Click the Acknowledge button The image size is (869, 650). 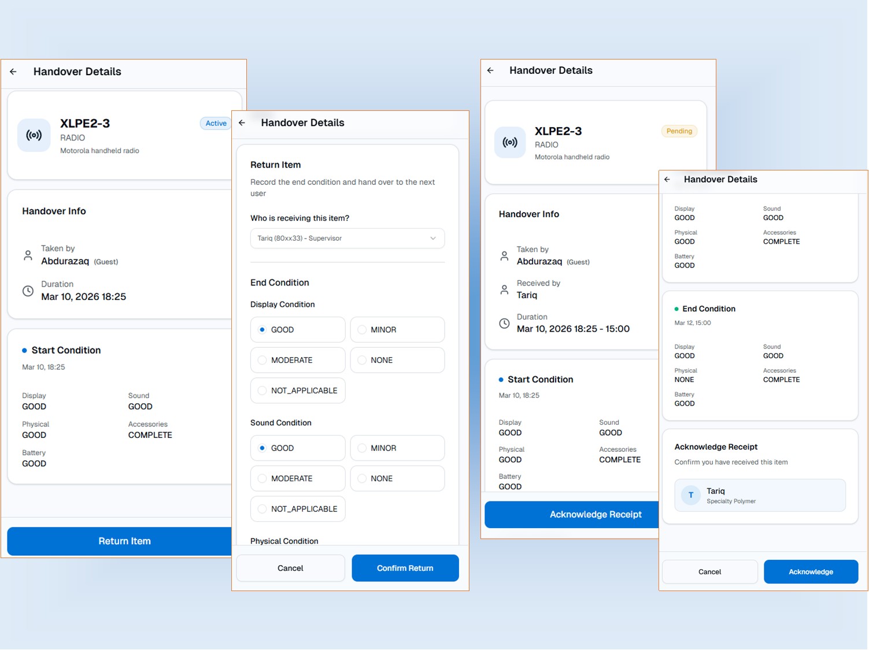(x=811, y=572)
